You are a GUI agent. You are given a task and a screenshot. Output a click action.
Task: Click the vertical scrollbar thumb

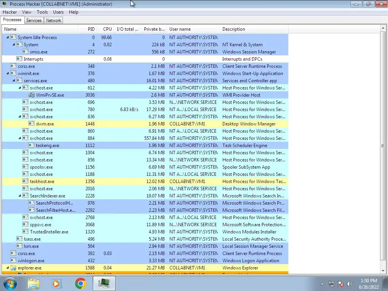tap(383, 146)
